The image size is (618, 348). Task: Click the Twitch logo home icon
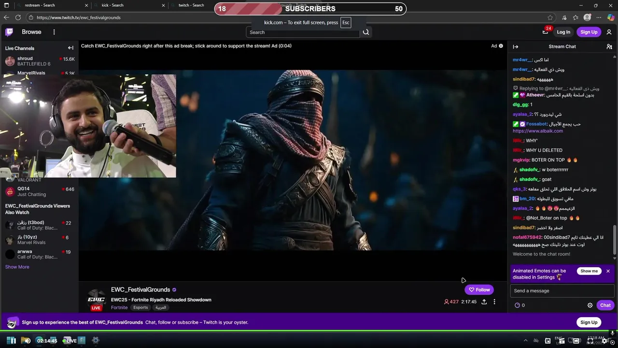point(9,32)
